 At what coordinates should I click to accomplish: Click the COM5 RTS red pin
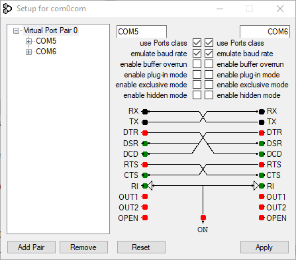(145, 165)
